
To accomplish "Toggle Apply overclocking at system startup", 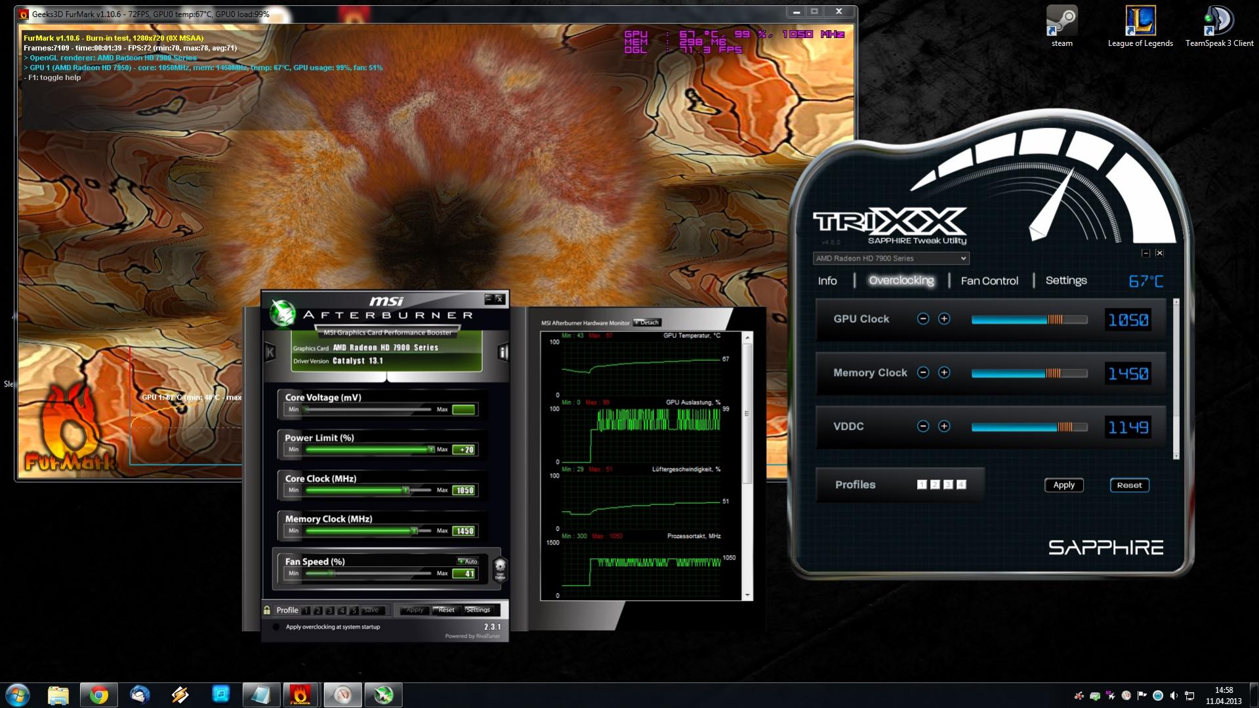I will point(276,627).
